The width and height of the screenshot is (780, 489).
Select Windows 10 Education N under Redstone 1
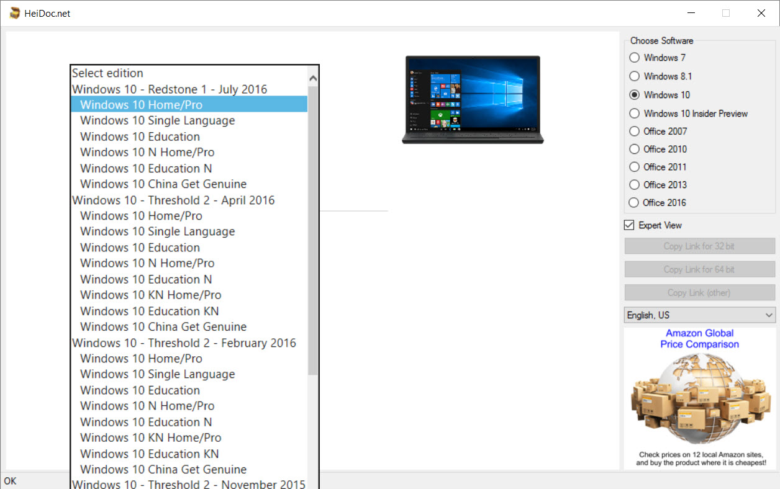click(x=189, y=168)
